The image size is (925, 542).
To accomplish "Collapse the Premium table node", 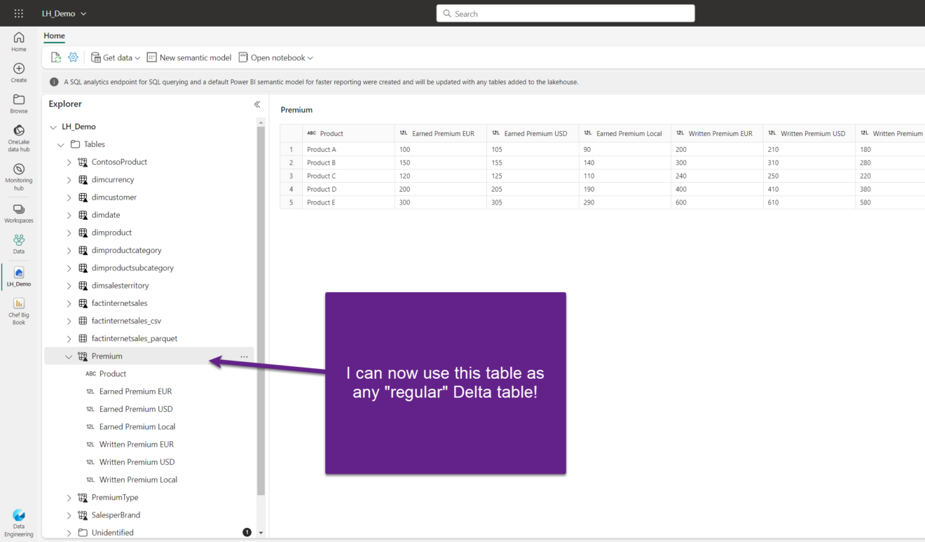I will (x=69, y=356).
